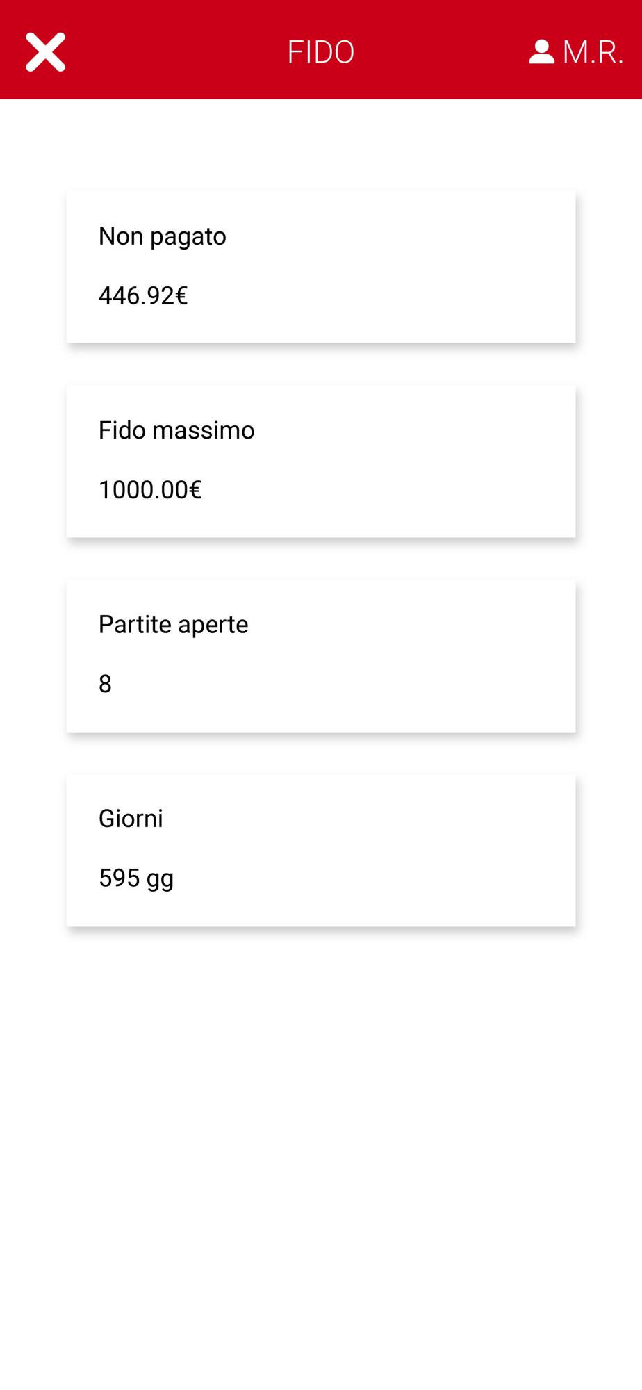This screenshot has height=1390, width=642.
Task: Select the Partite aperte label
Action: (x=174, y=624)
